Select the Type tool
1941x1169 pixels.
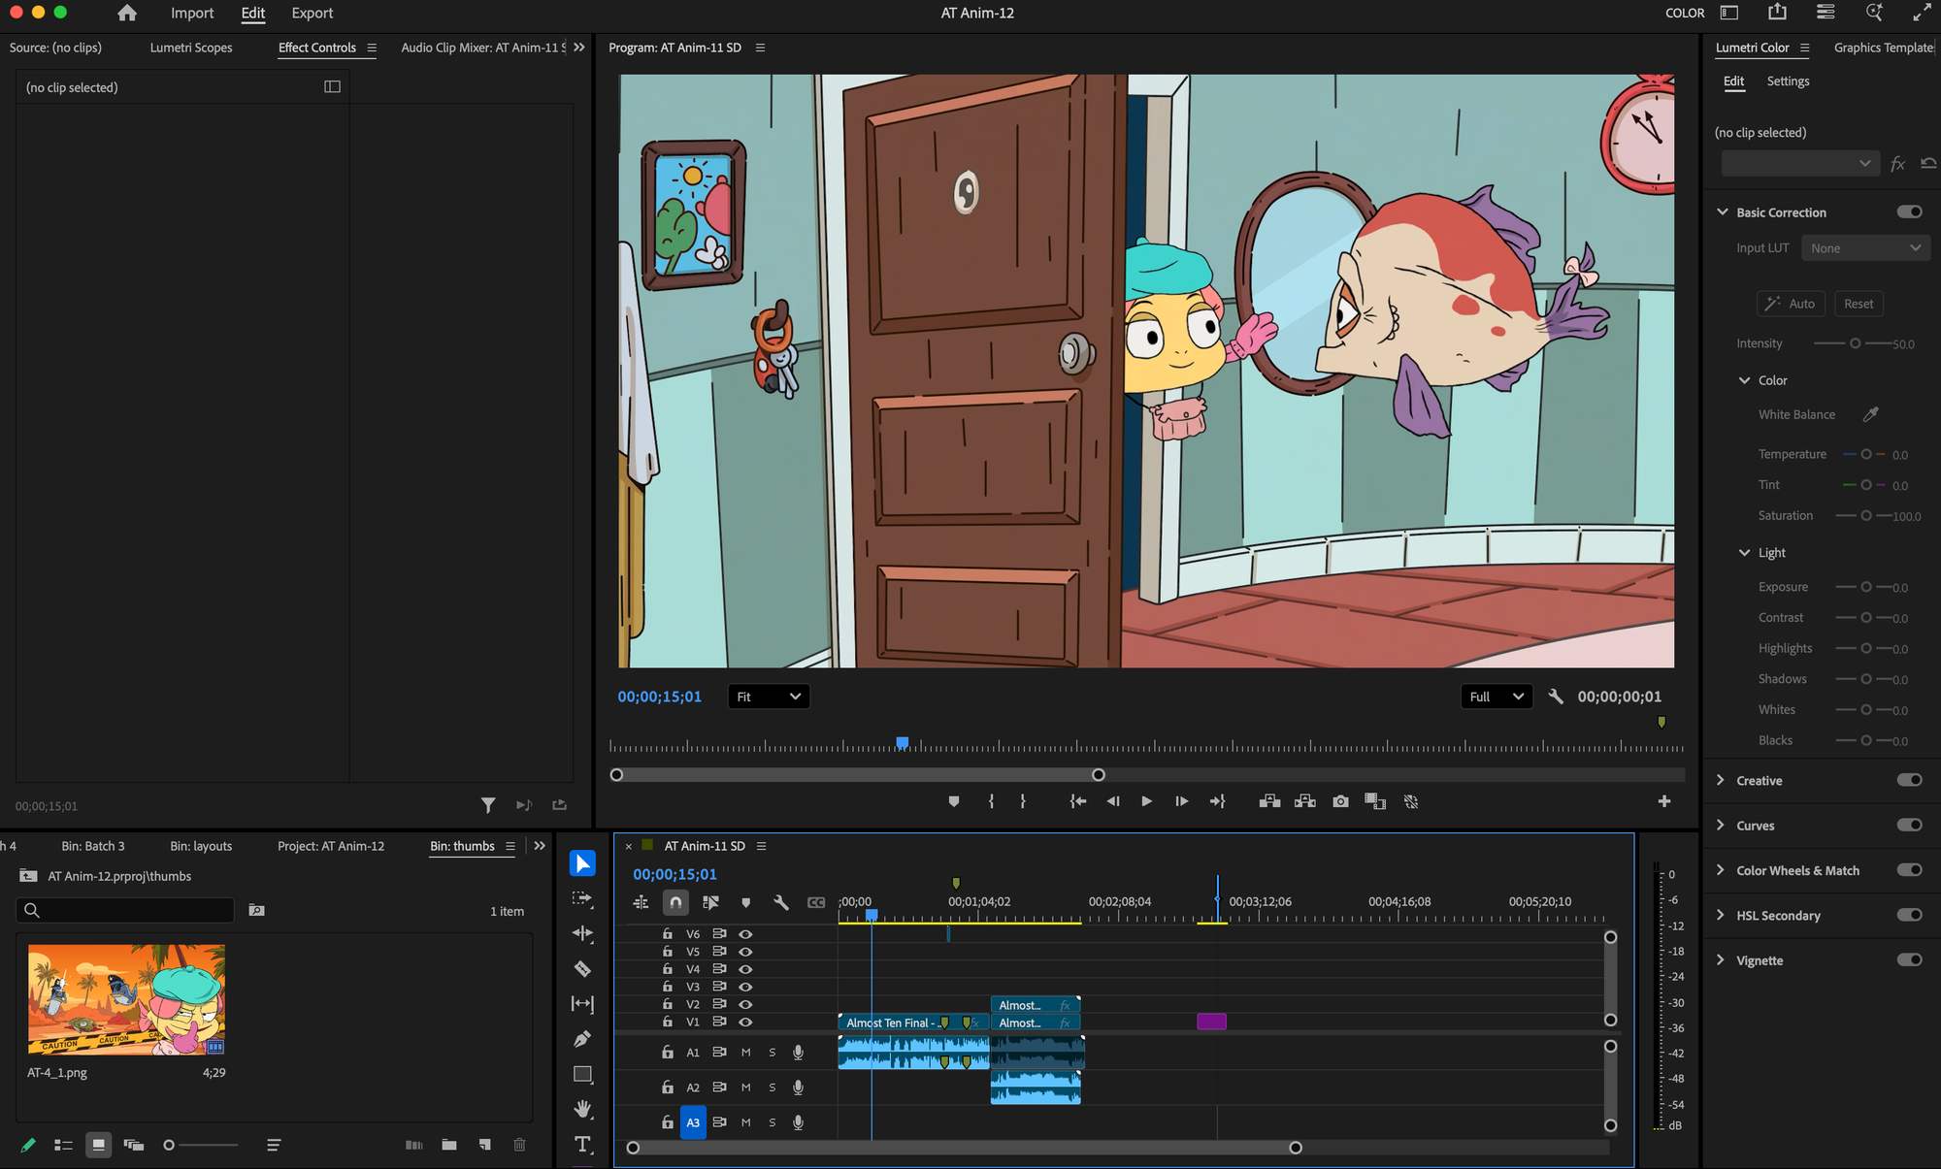(582, 1144)
